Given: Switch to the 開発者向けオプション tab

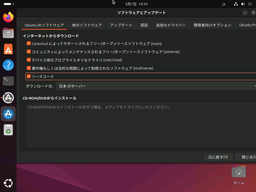Looking at the screenshot, I should [212, 25].
